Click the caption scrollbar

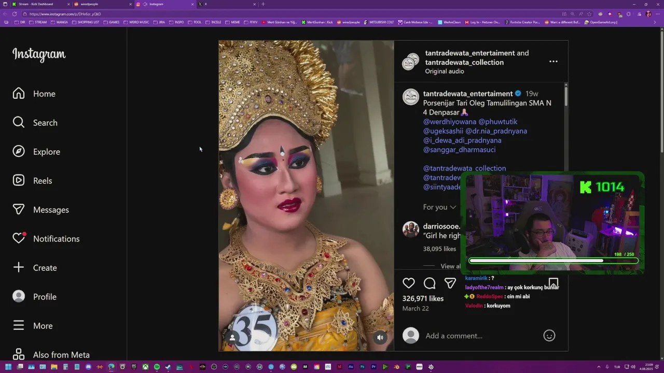click(x=566, y=96)
